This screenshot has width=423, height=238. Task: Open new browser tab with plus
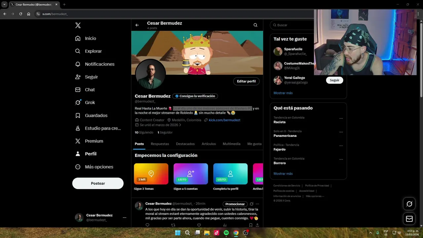pyautogui.click(x=64, y=5)
